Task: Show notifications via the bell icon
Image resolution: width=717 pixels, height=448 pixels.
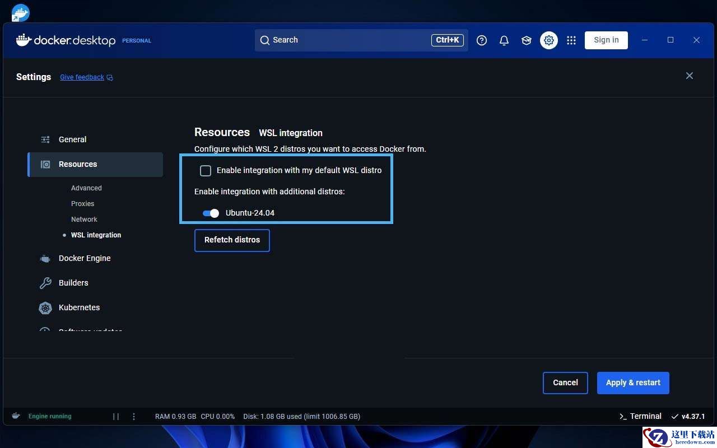Action: [504, 40]
